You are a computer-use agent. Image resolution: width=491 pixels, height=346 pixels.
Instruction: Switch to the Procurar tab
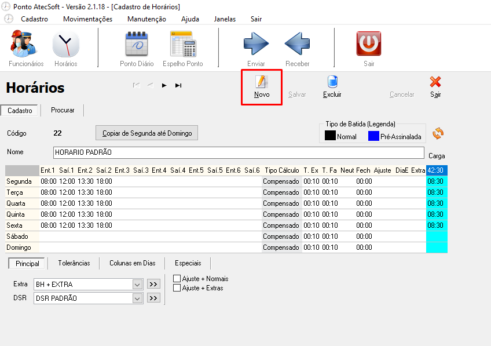[63, 110]
